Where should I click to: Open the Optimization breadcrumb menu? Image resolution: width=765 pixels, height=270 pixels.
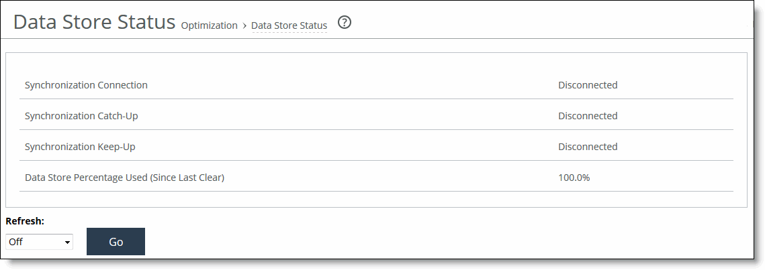[x=210, y=25]
